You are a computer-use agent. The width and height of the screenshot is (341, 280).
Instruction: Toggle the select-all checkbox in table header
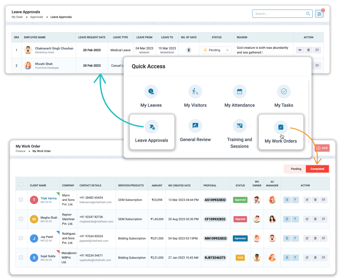(x=21, y=184)
